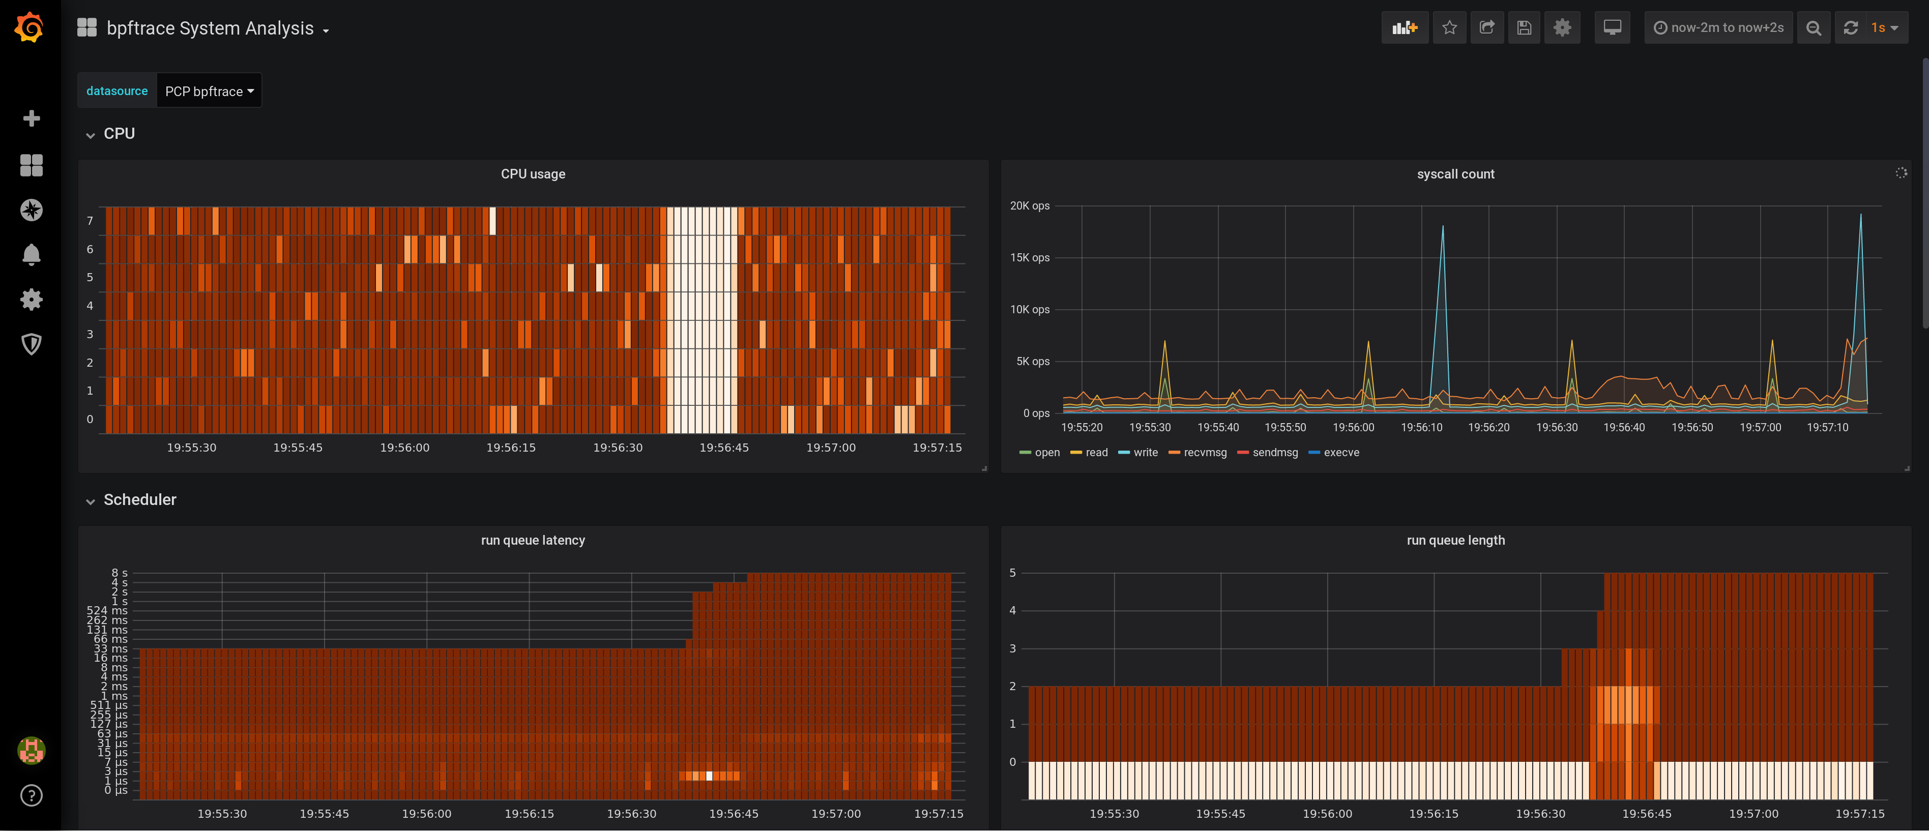Open dashboard settings gear
The width and height of the screenshot is (1929, 831).
[x=1562, y=27]
